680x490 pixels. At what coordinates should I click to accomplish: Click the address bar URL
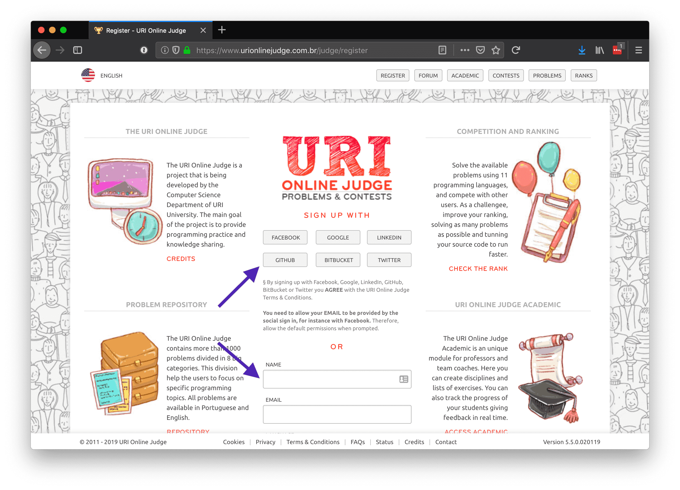[282, 50]
